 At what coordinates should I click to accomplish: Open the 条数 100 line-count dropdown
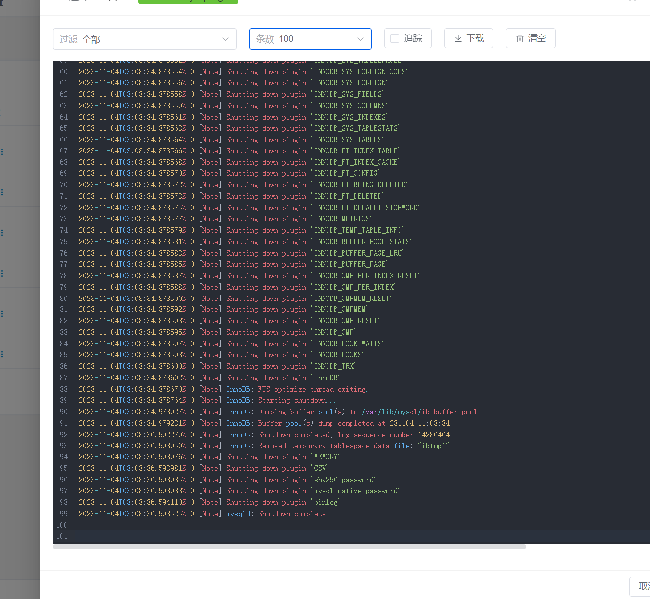click(310, 39)
